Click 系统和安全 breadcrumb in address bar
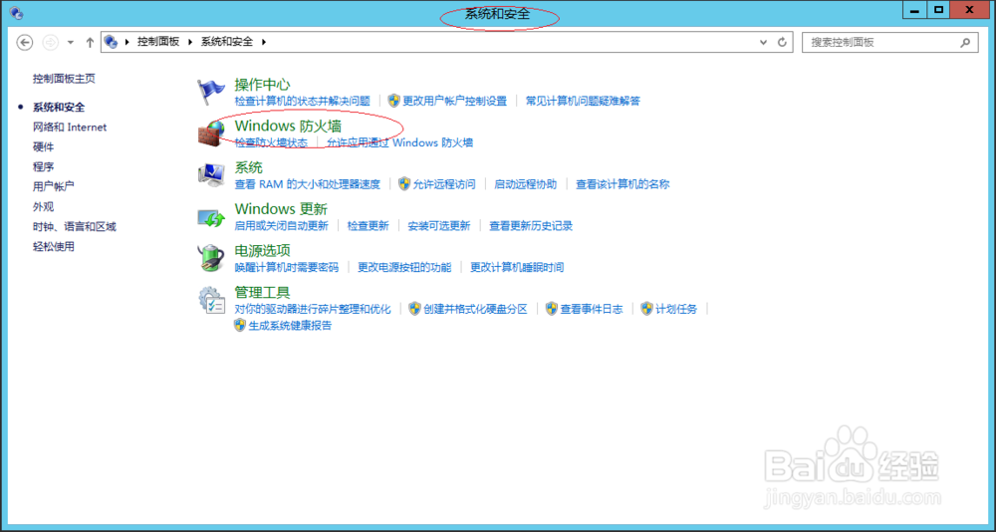The width and height of the screenshot is (996, 532). click(x=227, y=41)
